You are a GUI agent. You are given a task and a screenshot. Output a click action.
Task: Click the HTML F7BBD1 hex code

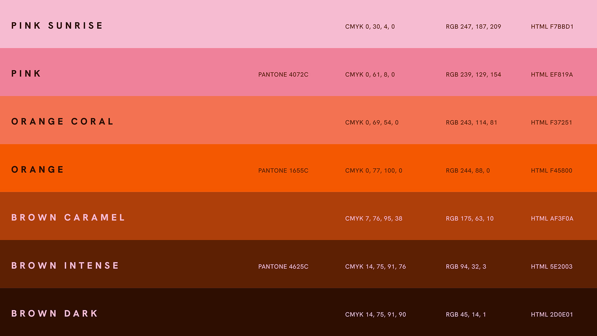click(552, 27)
